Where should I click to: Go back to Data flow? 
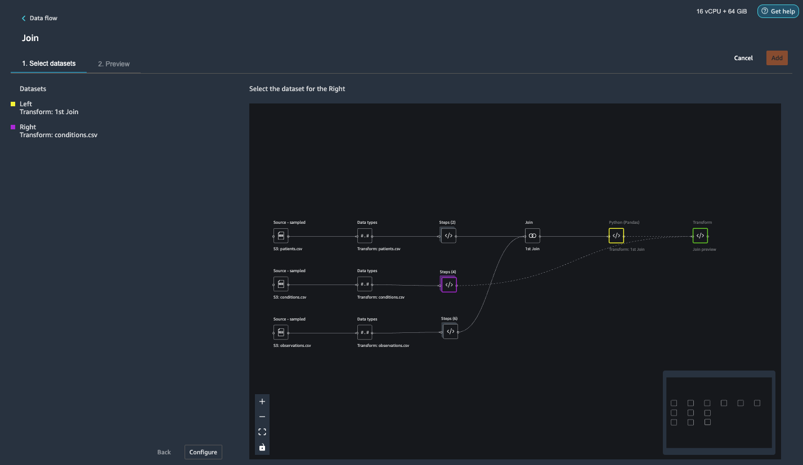(39, 18)
